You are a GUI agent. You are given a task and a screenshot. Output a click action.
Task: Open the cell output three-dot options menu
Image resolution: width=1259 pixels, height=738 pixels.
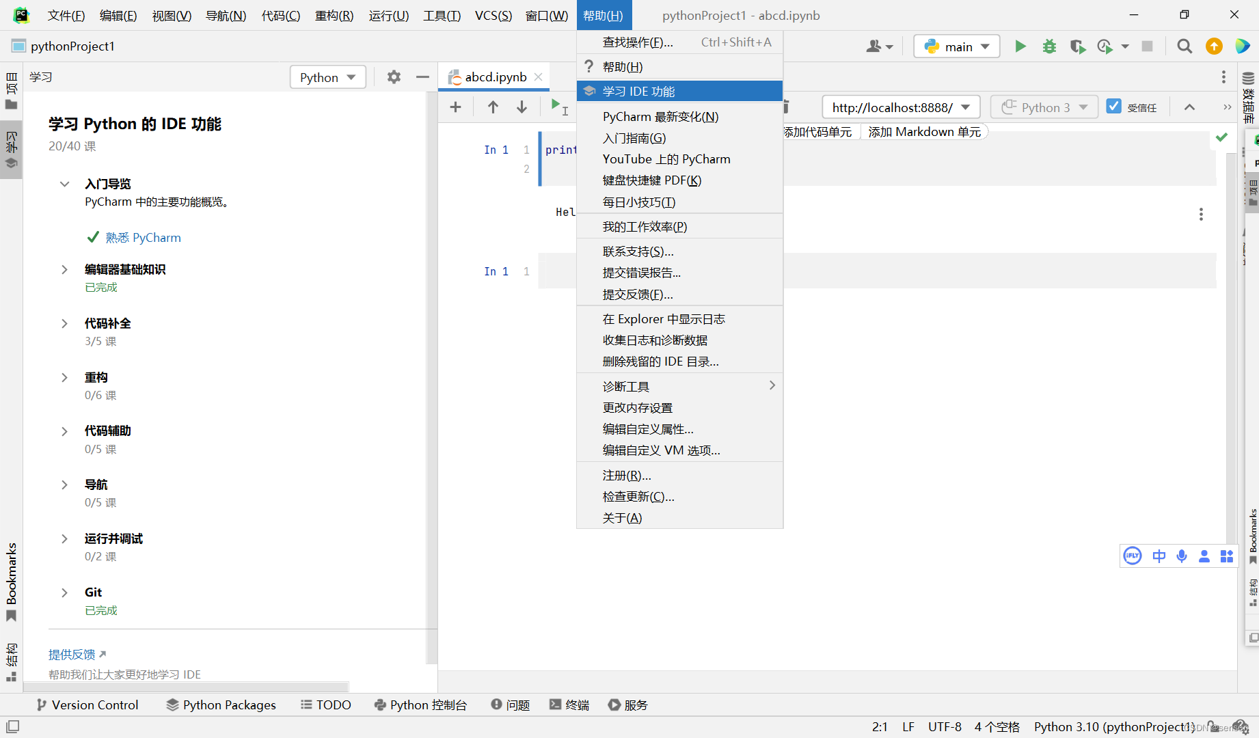(x=1201, y=214)
